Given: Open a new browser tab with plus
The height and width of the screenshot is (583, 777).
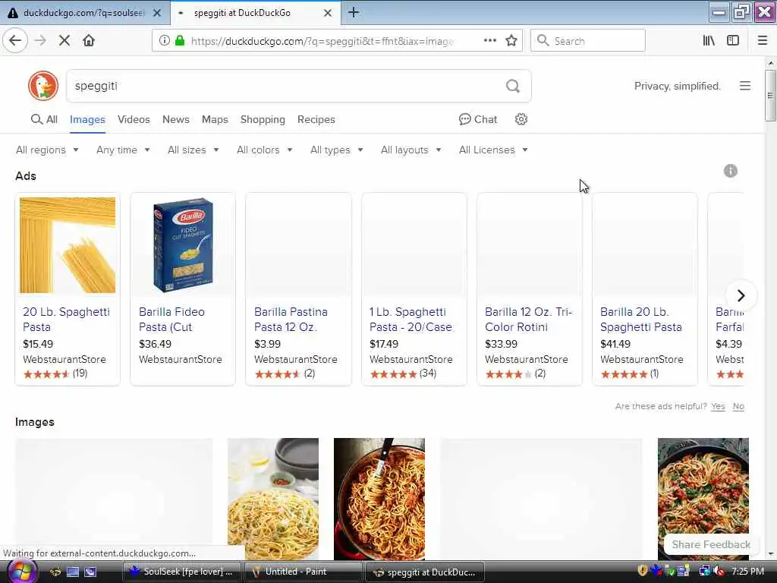Looking at the screenshot, I should 354,12.
